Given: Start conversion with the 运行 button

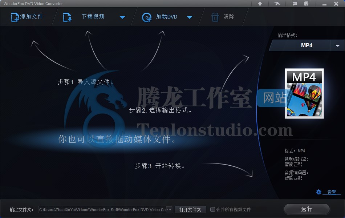Looking at the screenshot, I should pyautogui.click(x=307, y=209).
